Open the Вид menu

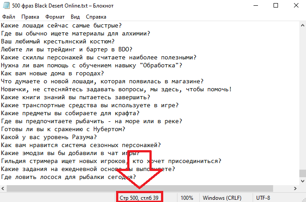coord(75,17)
